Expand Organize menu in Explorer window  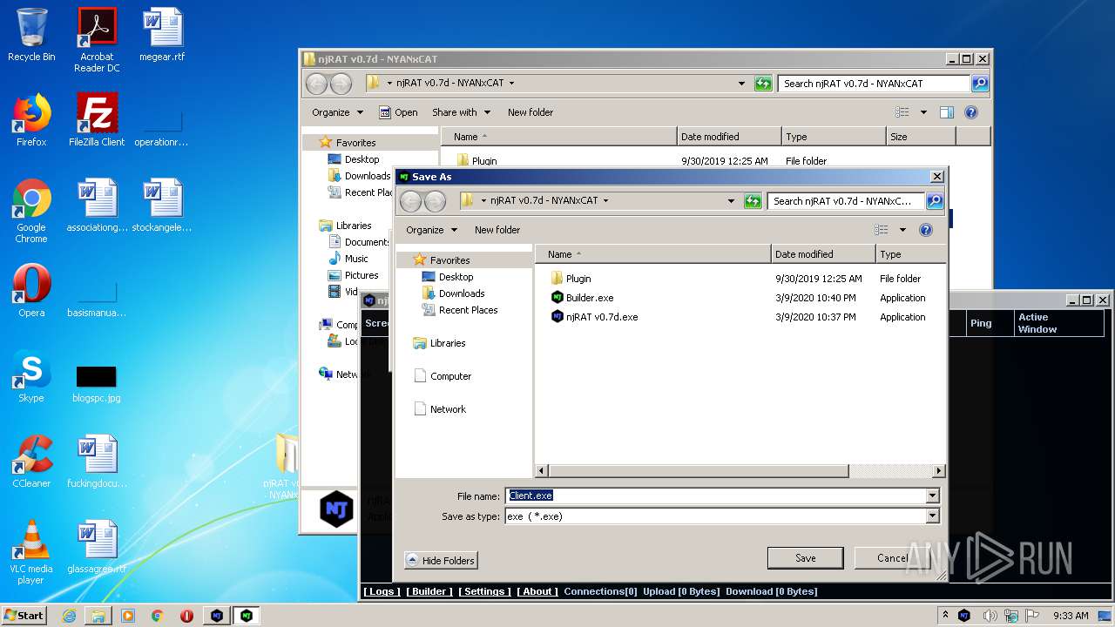click(337, 112)
